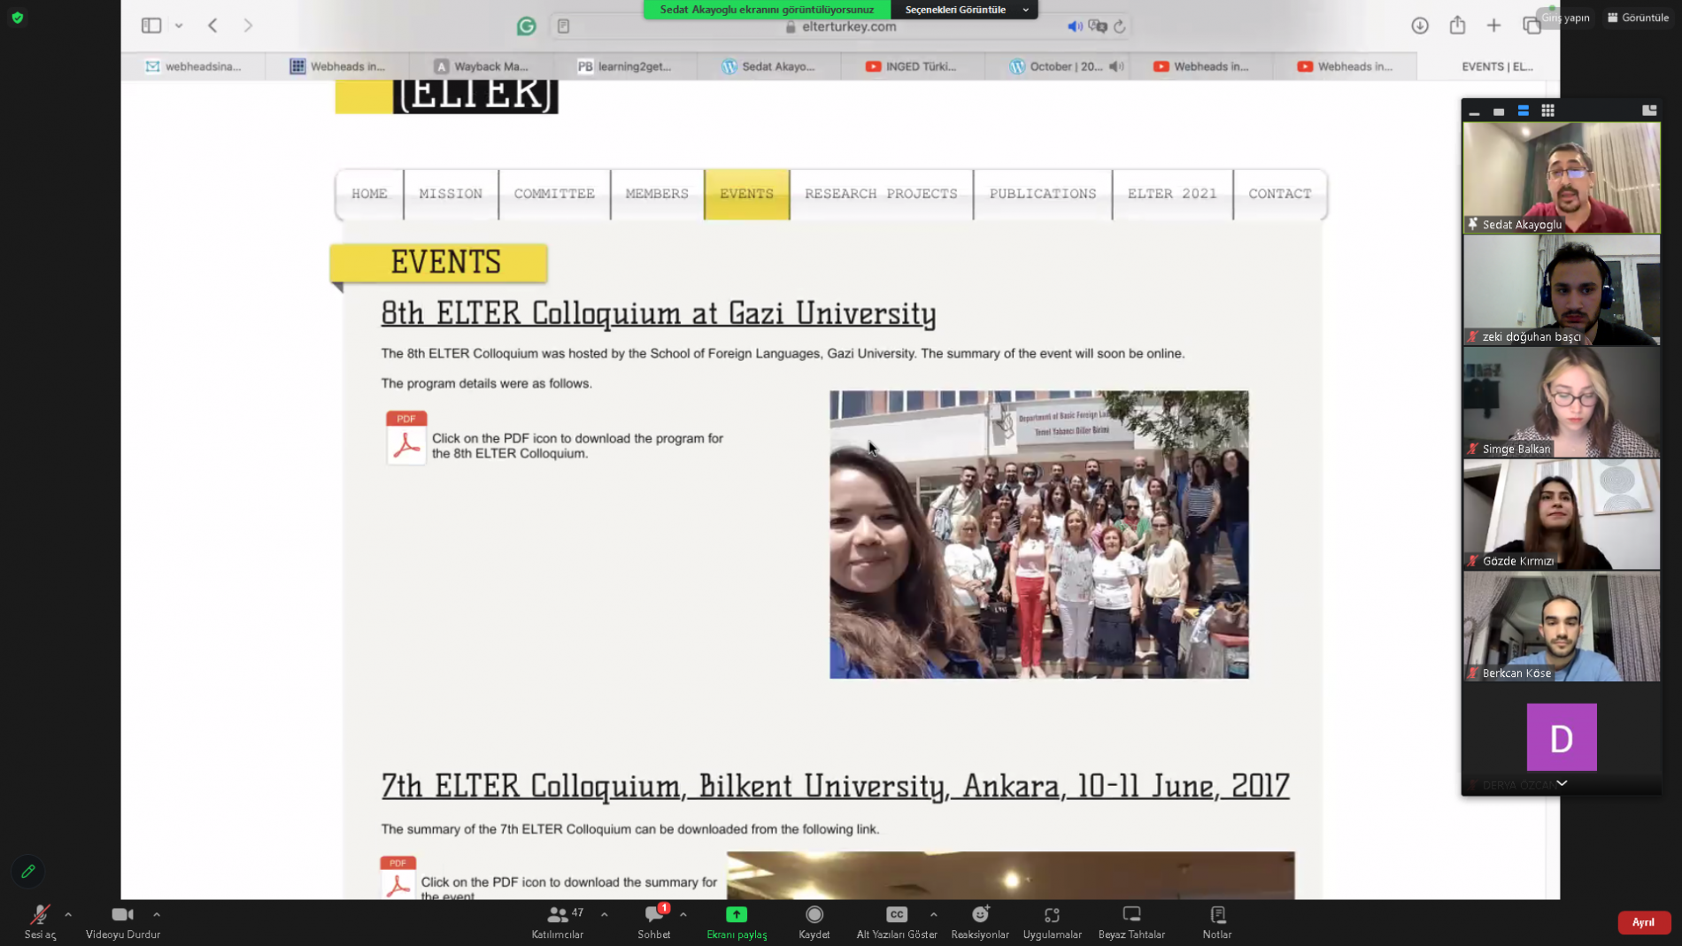This screenshot has width=1682, height=946.
Task: Open HOME in ELTER navigation
Action: (369, 194)
